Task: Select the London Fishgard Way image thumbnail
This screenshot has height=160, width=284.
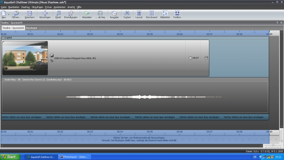Action: 25,58
